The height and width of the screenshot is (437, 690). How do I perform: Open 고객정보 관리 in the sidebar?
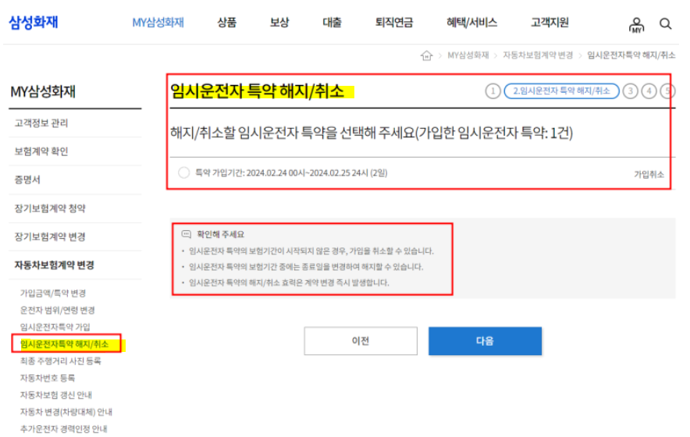(x=41, y=123)
